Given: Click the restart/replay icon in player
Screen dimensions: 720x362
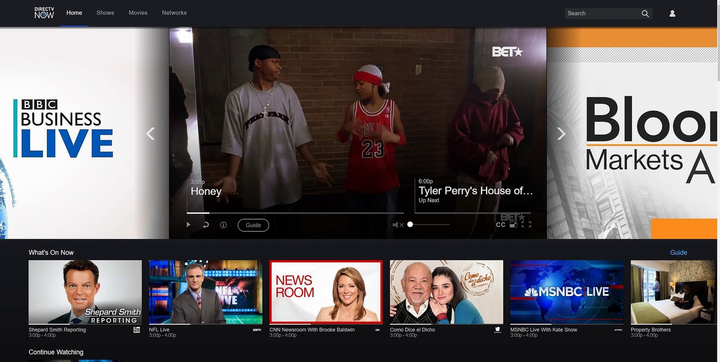Looking at the screenshot, I should click(x=206, y=225).
